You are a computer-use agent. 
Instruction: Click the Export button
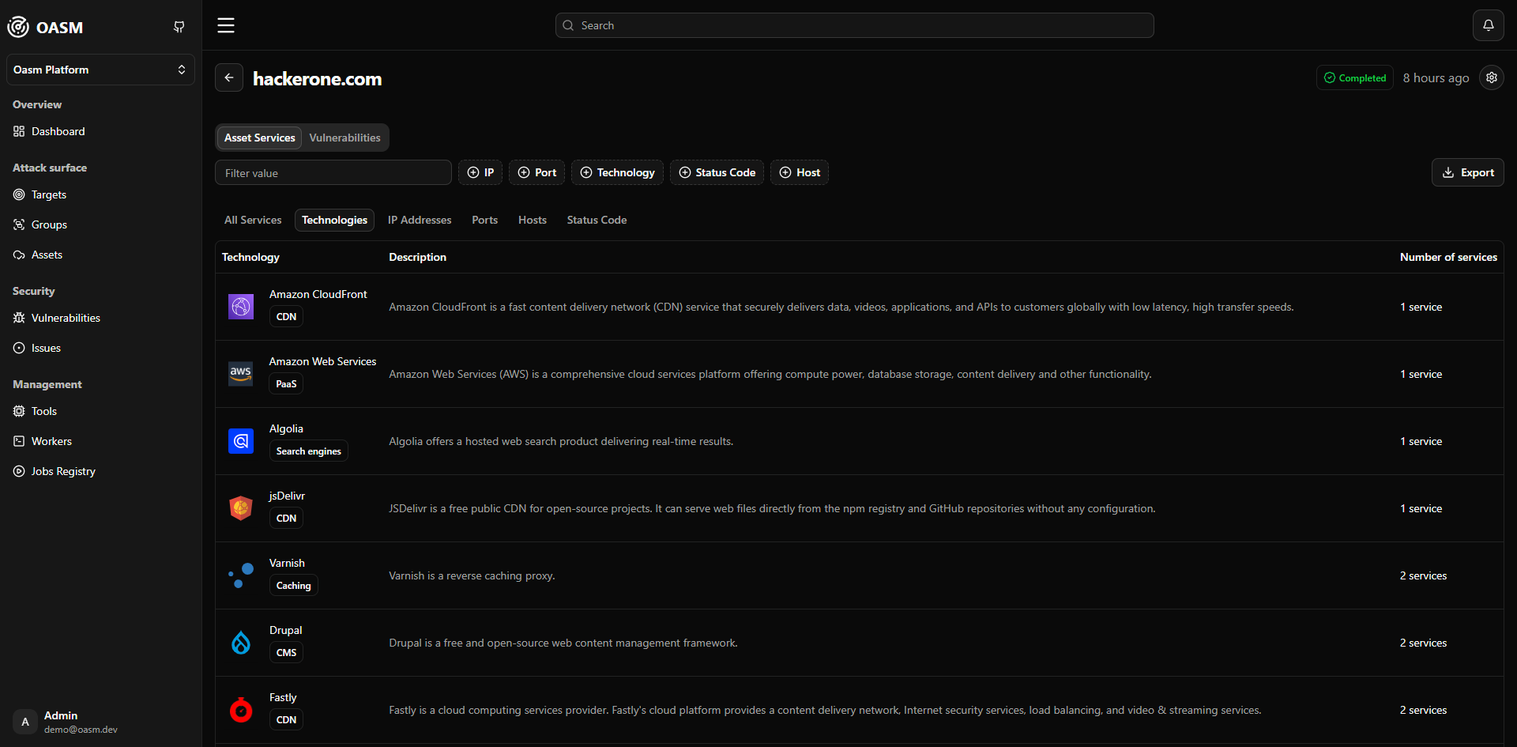click(1468, 172)
